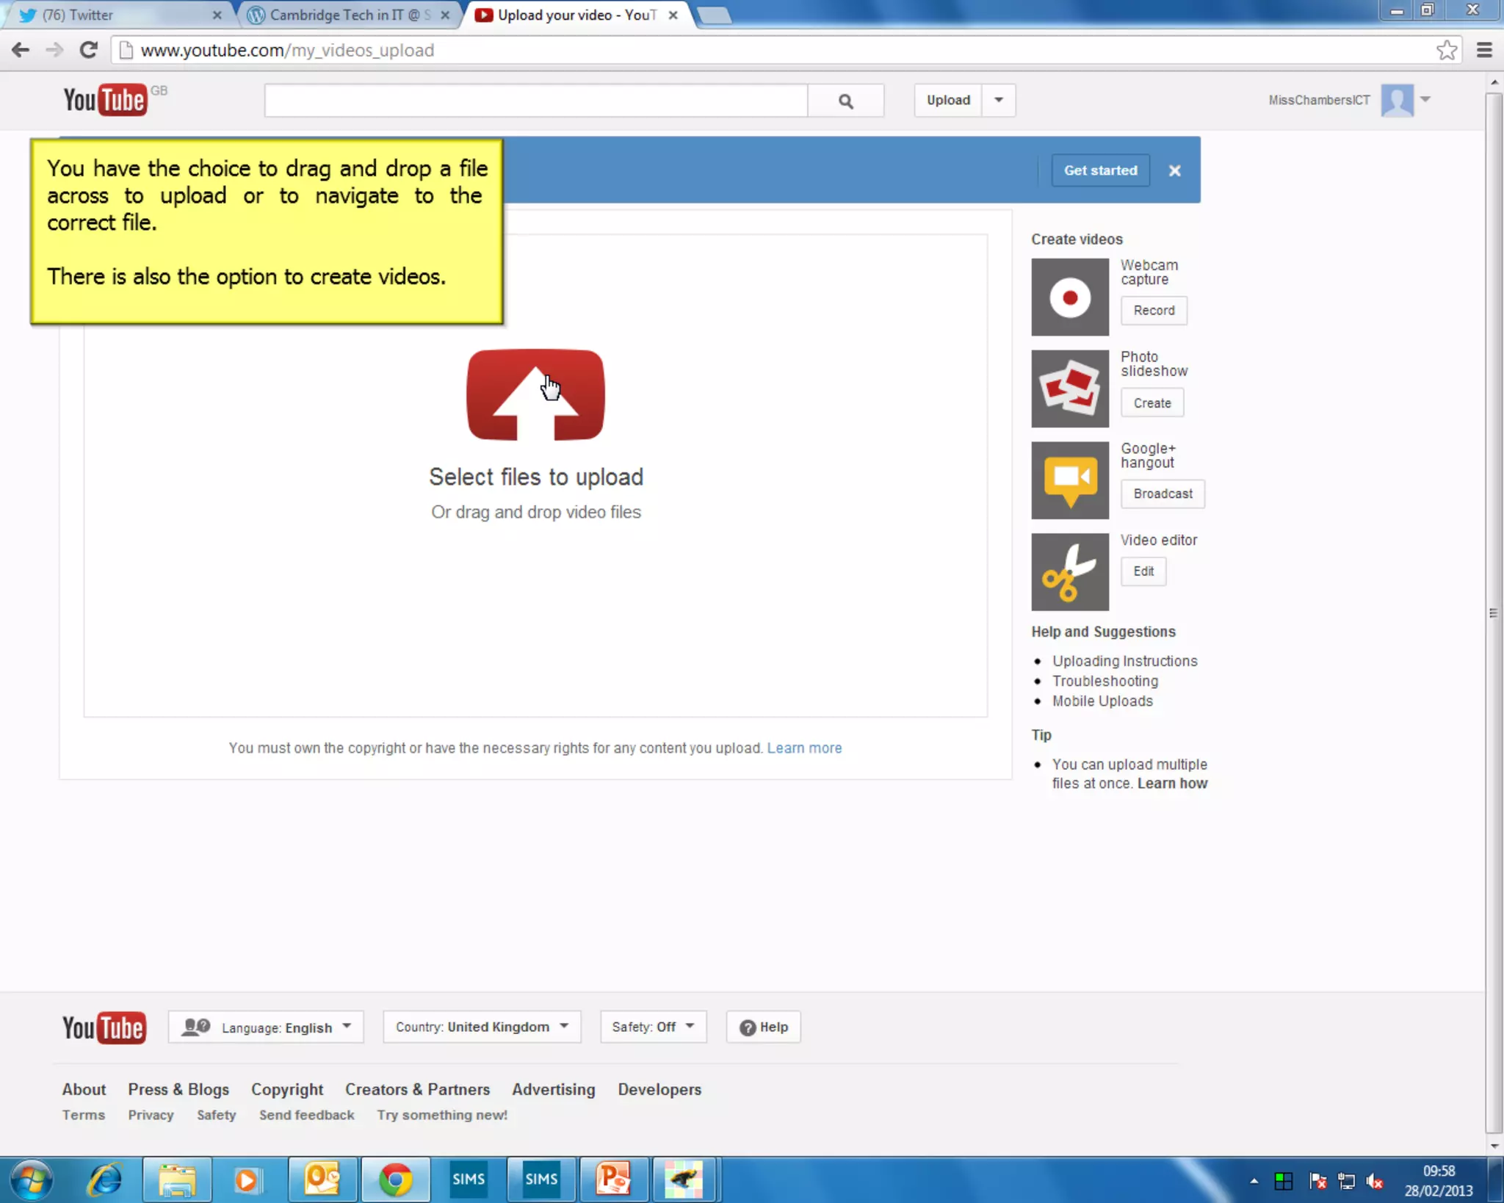Click the volume icon in system tray
This screenshot has width=1504, height=1203.
pyautogui.click(x=1374, y=1182)
